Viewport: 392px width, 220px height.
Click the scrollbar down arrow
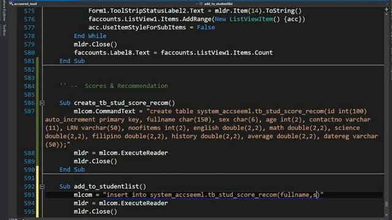coord(386,215)
